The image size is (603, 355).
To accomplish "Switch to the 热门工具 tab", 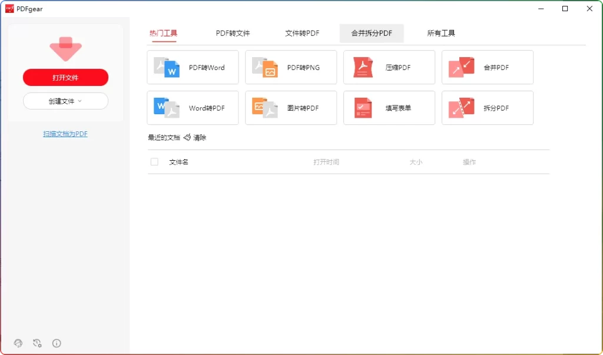I will 164,33.
